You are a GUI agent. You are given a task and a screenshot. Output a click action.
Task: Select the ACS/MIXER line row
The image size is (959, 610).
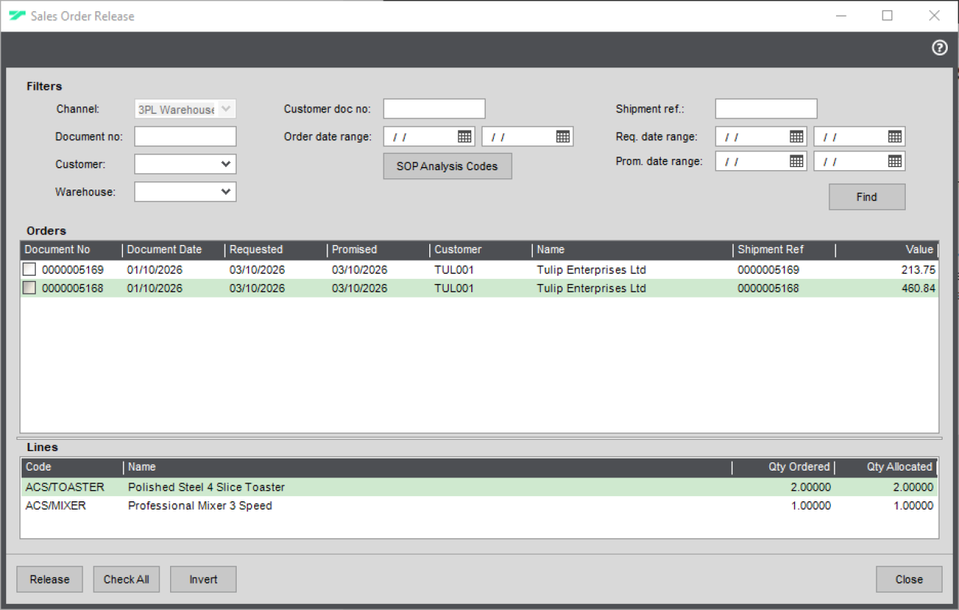click(479, 506)
